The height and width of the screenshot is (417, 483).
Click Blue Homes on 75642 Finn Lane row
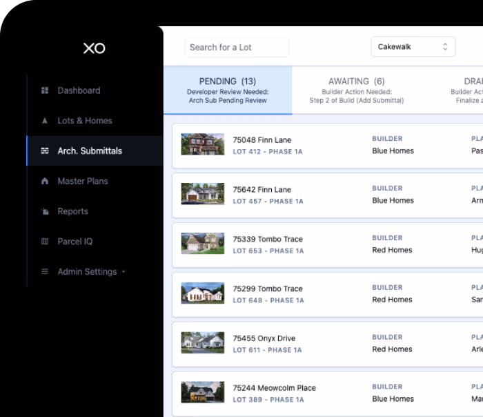[393, 200]
